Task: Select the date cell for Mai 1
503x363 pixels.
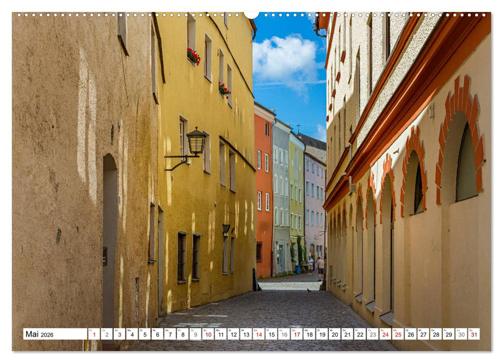Action: [94, 334]
